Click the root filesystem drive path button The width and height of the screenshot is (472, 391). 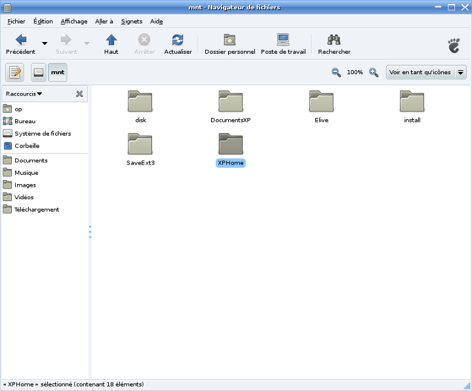click(39, 72)
